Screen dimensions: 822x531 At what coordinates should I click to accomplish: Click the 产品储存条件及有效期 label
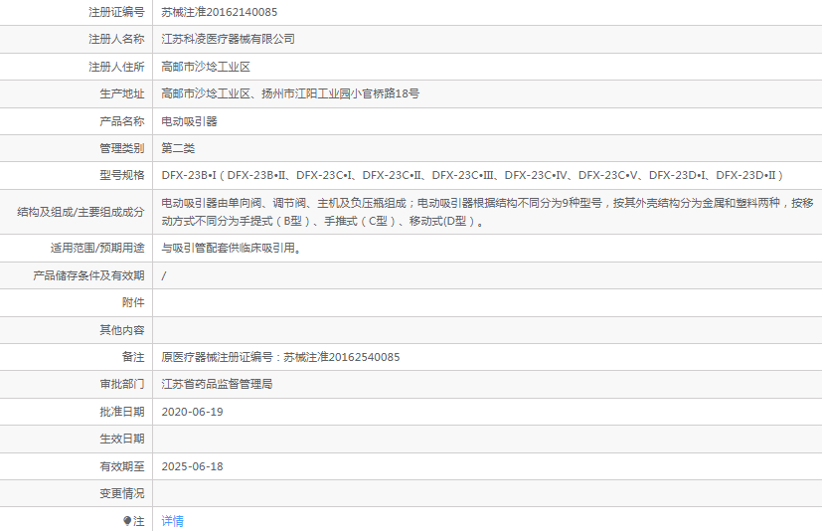coord(88,275)
